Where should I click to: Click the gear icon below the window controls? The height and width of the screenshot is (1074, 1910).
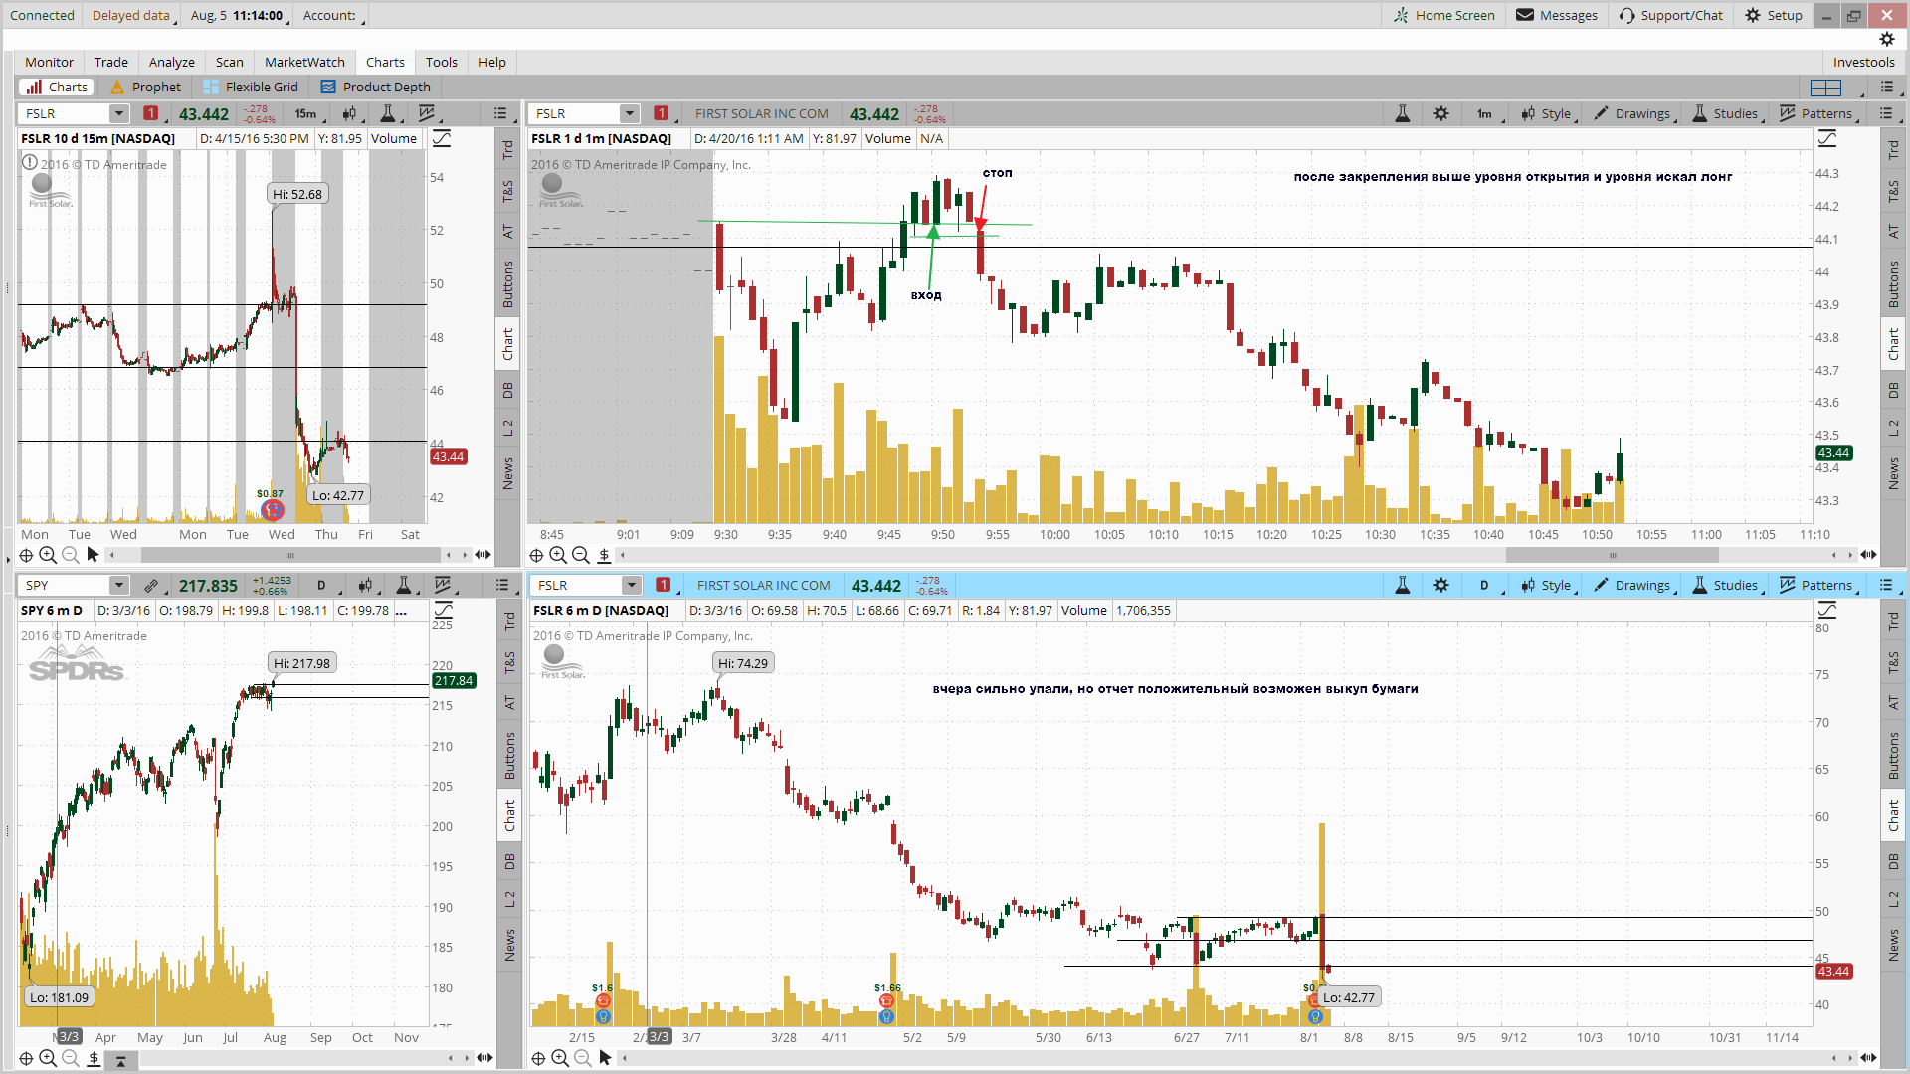(1887, 39)
